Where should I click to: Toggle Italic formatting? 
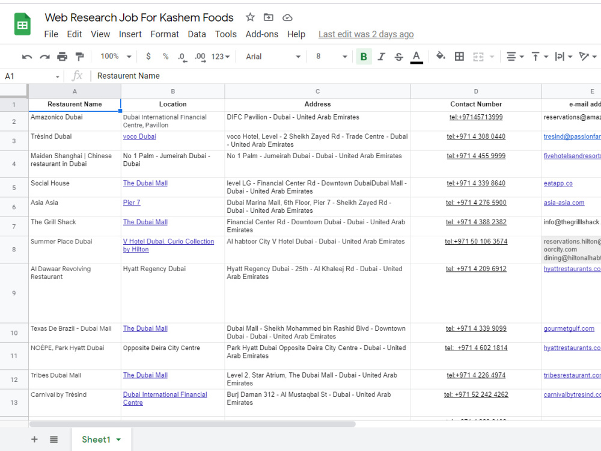(381, 57)
